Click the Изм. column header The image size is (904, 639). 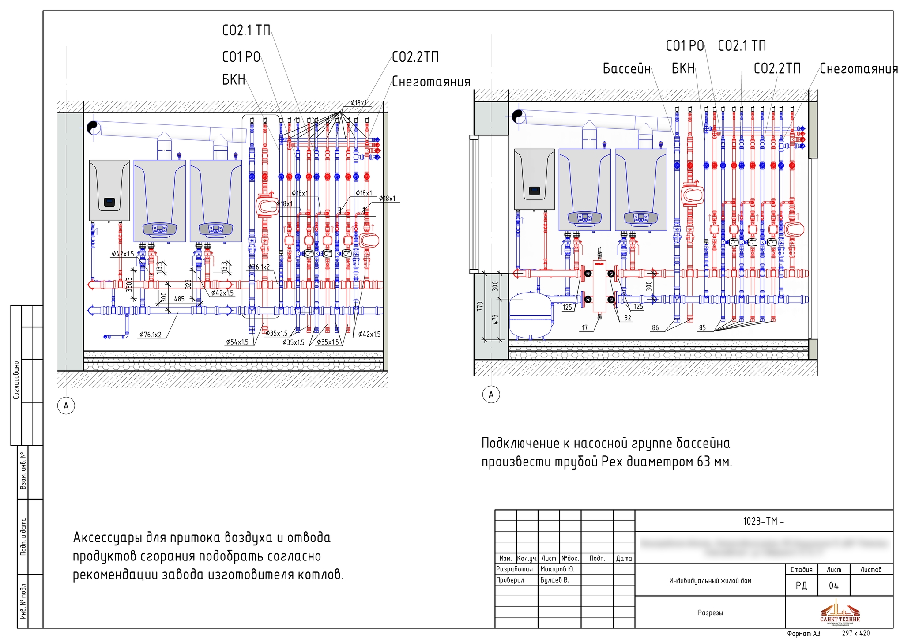click(505, 558)
